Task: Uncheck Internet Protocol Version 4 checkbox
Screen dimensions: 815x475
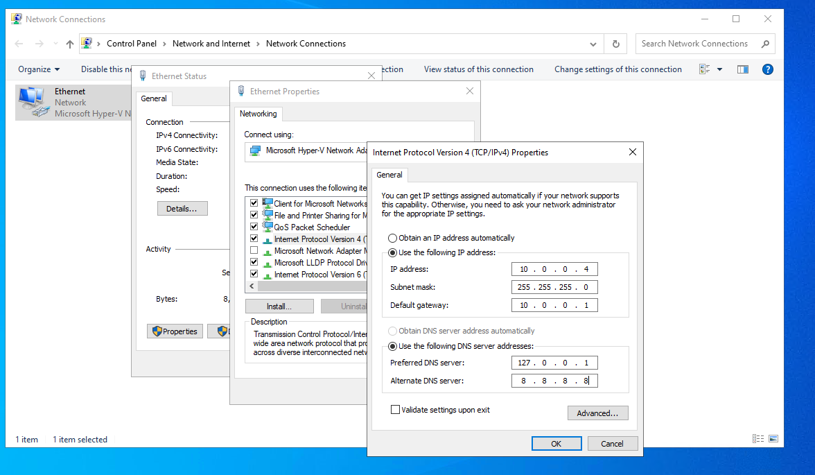Action: tap(254, 239)
